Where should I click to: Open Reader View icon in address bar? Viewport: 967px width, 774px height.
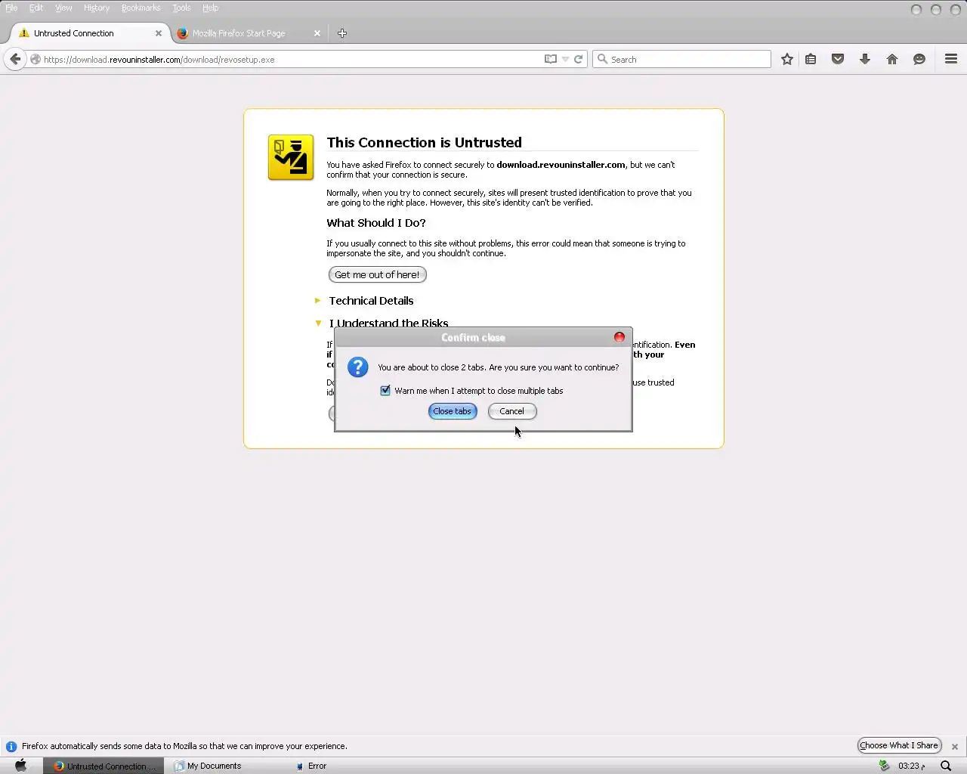tap(551, 59)
